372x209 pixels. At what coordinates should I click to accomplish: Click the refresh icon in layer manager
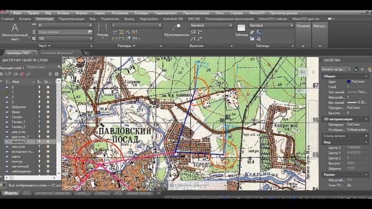[50, 74]
